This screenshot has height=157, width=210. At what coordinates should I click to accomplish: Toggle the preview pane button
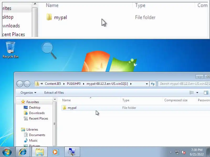(206, 93)
